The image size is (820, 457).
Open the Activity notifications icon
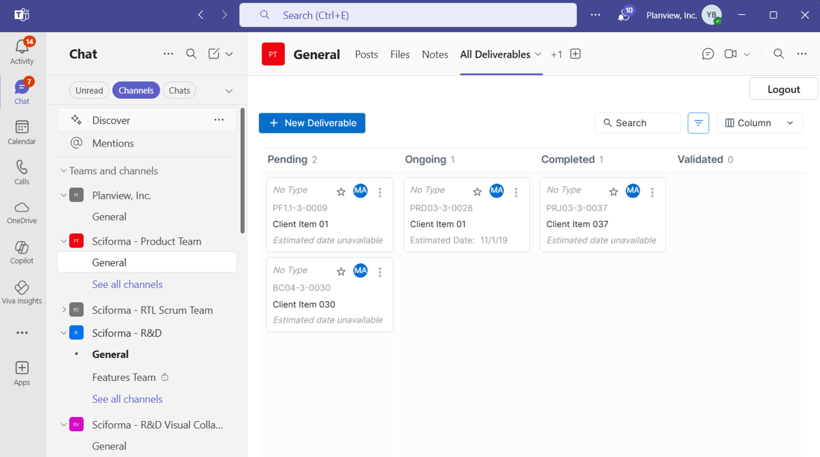pos(22,52)
